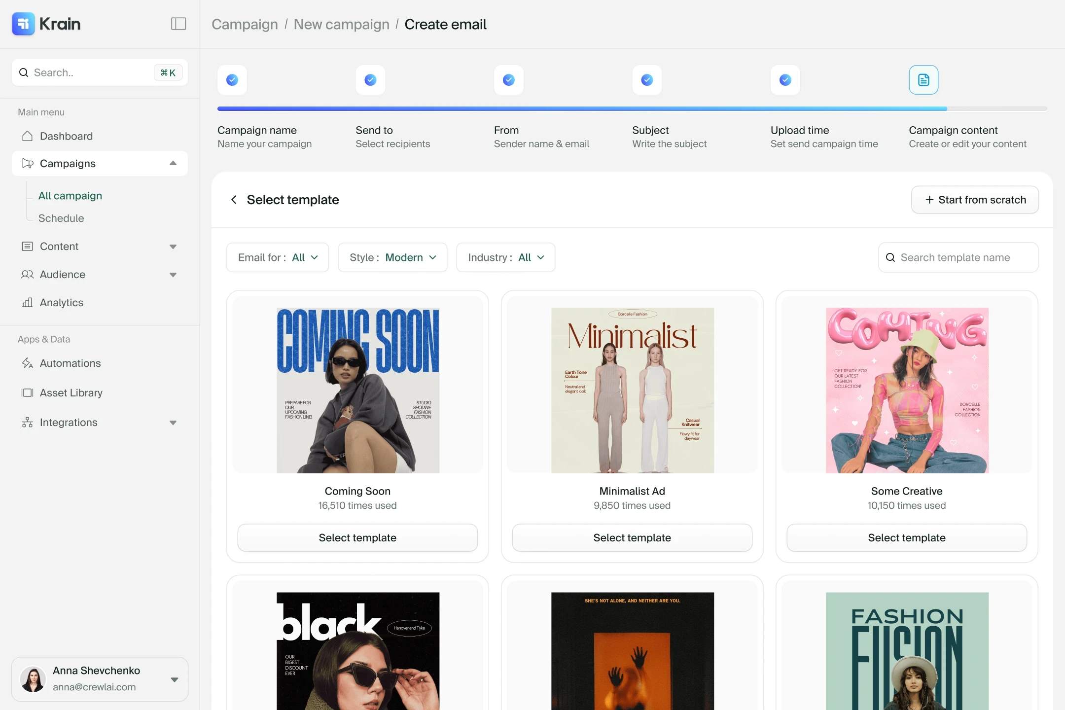
Task: Select template for Coming Soon
Action: pos(357,537)
